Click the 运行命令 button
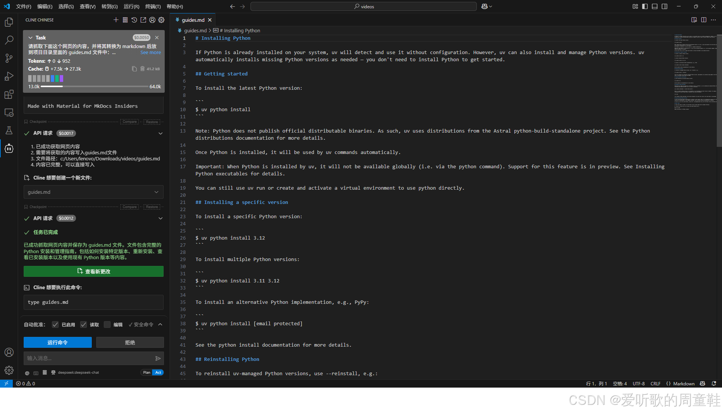Screen dimensions: 722x412 58,342
